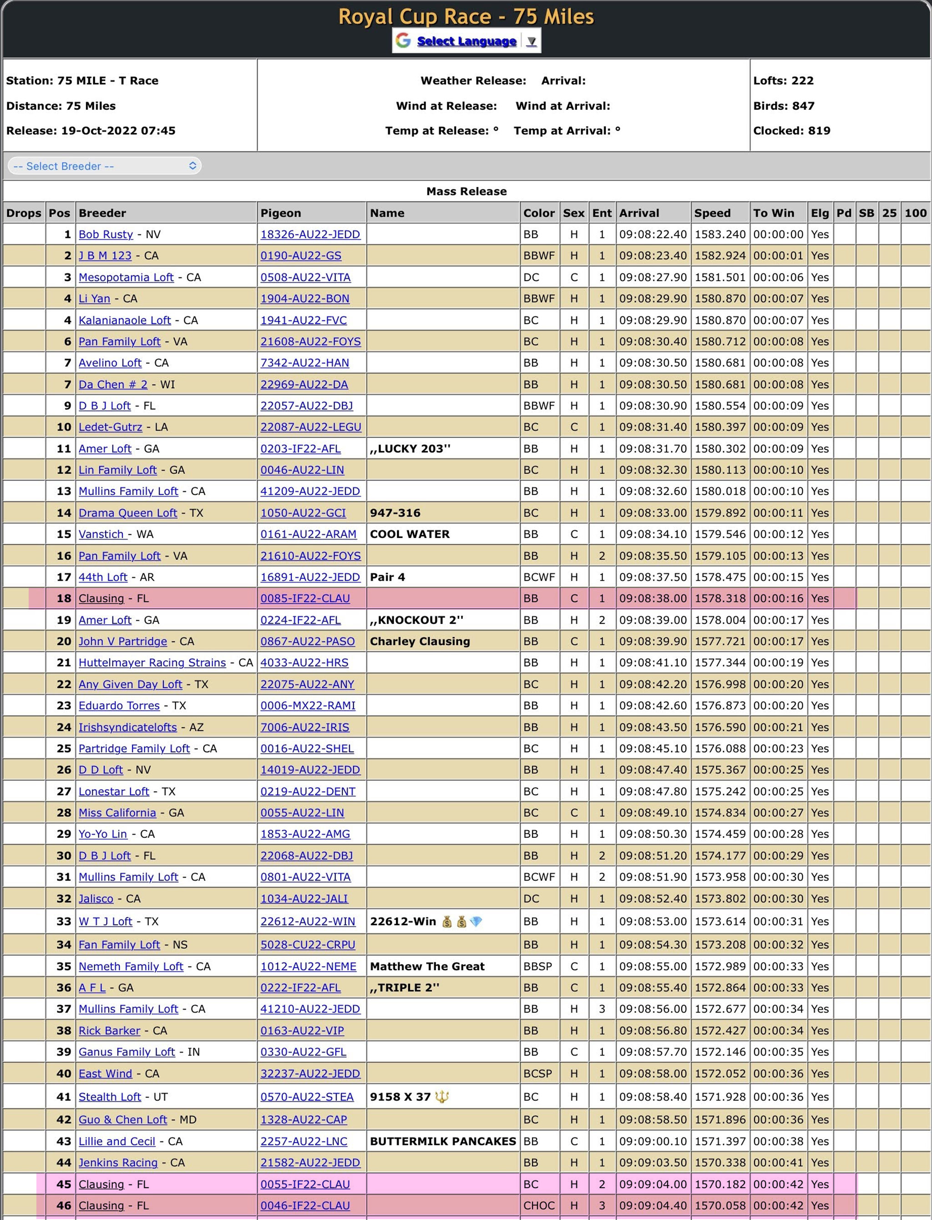Image resolution: width=932 pixels, height=1220 pixels.
Task: Open pigeon link 21610-AU22-FOYS
Action: (311, 556)
